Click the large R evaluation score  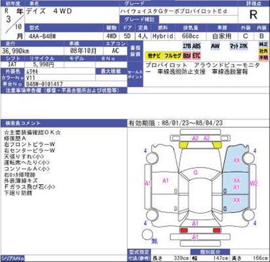253,15
